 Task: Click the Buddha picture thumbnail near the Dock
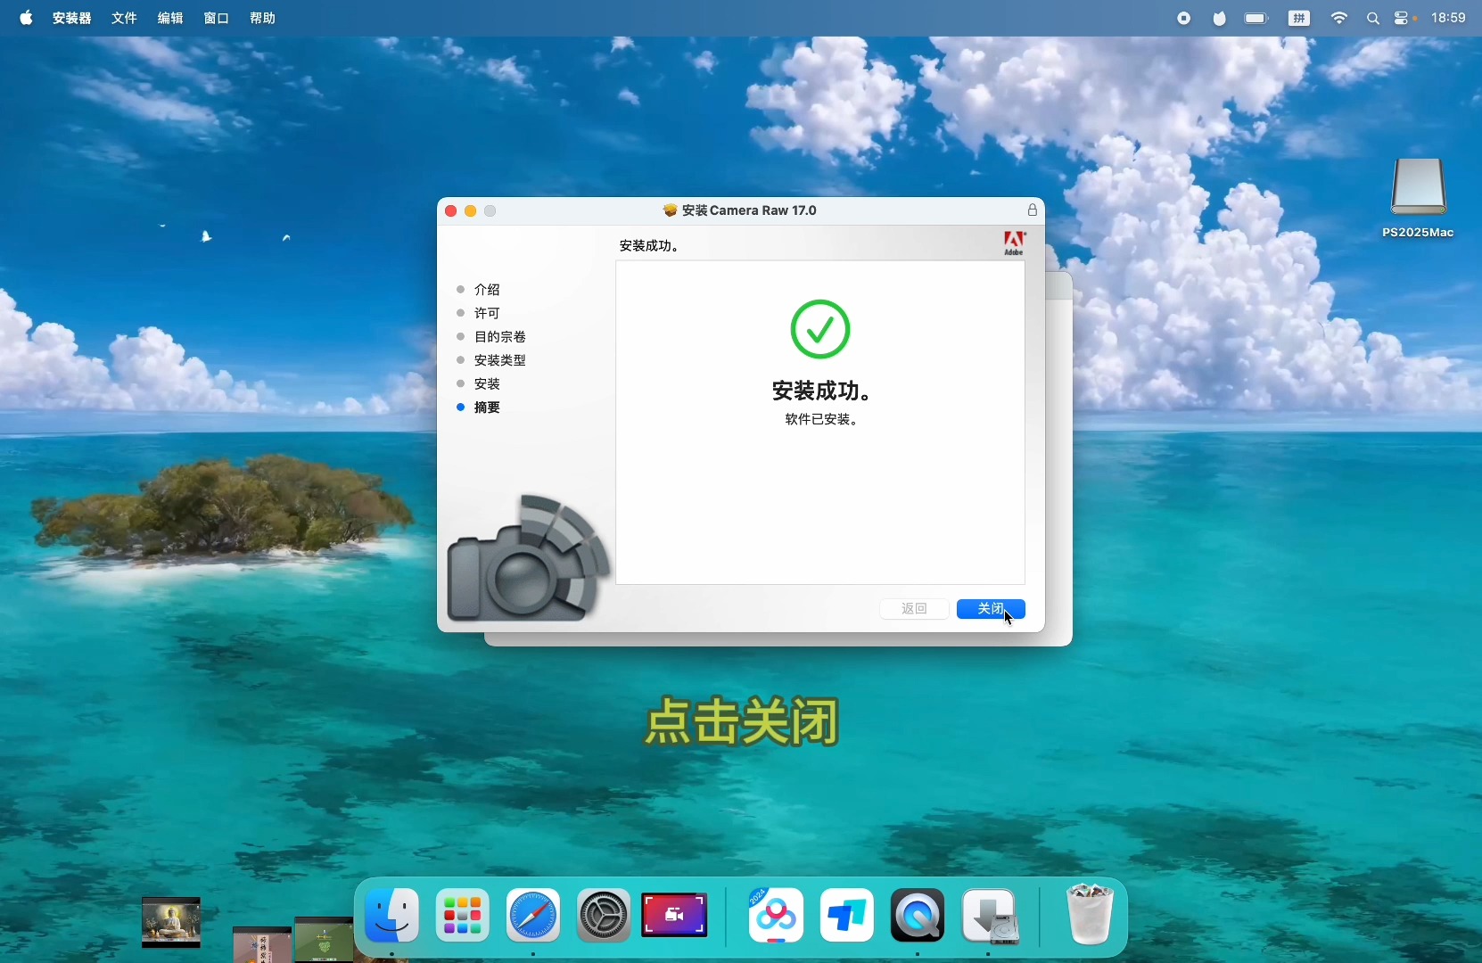pos(171,922)
